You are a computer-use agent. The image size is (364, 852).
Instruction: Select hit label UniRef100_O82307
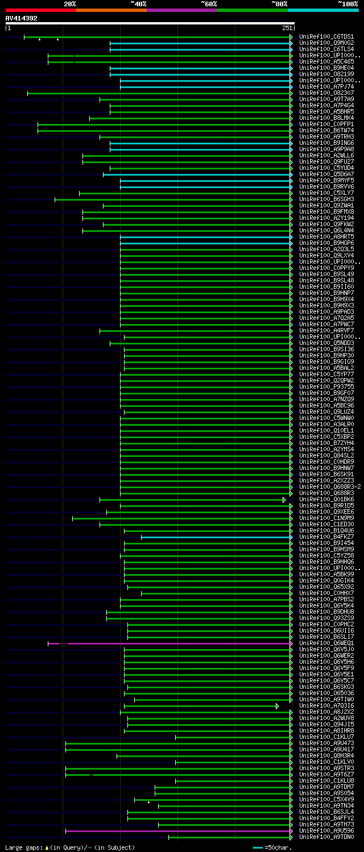326,93
